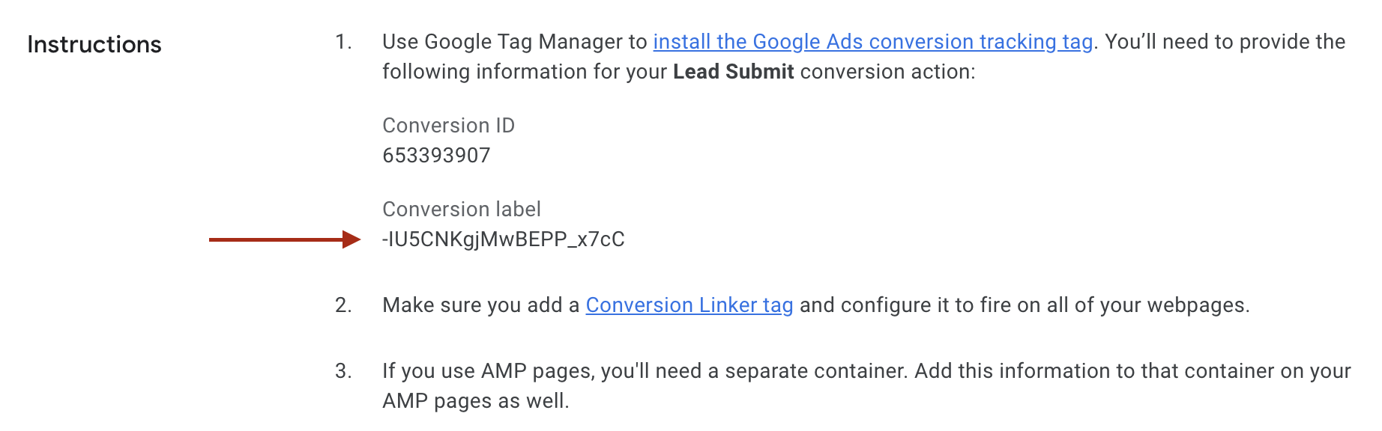Click the red arrow pointing at the label
Viewport: 1382px width, 431px height.
285,239
